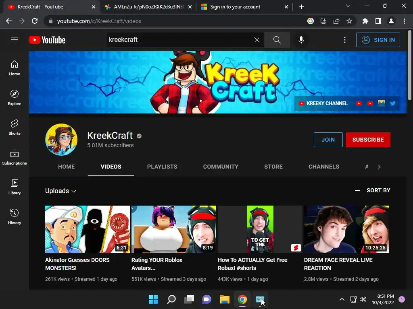Click the Free Robux shorts thumbnail
Viewport: 413px width, 309px height.
(x=260, y=229)
